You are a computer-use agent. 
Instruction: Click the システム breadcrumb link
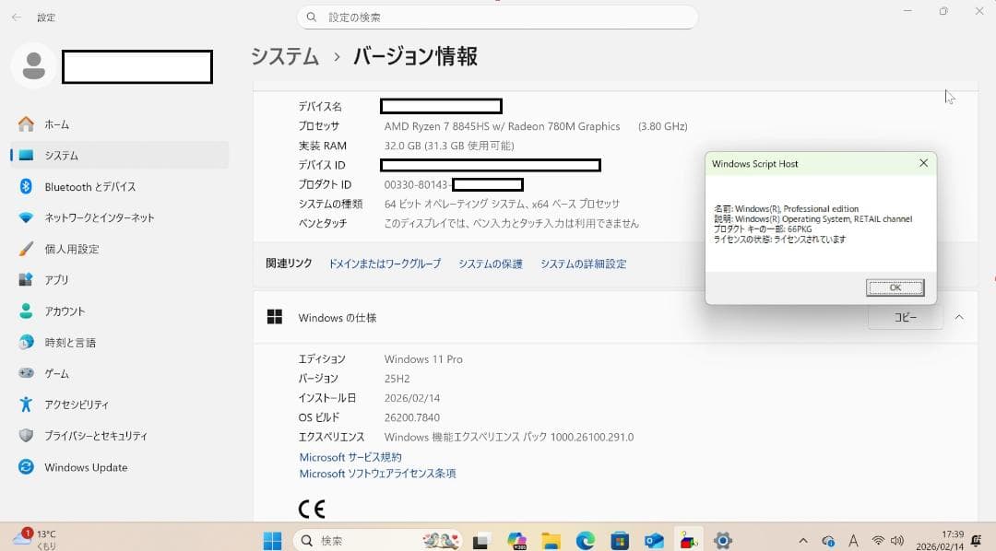pyautogui.click(x=285, y=56)
